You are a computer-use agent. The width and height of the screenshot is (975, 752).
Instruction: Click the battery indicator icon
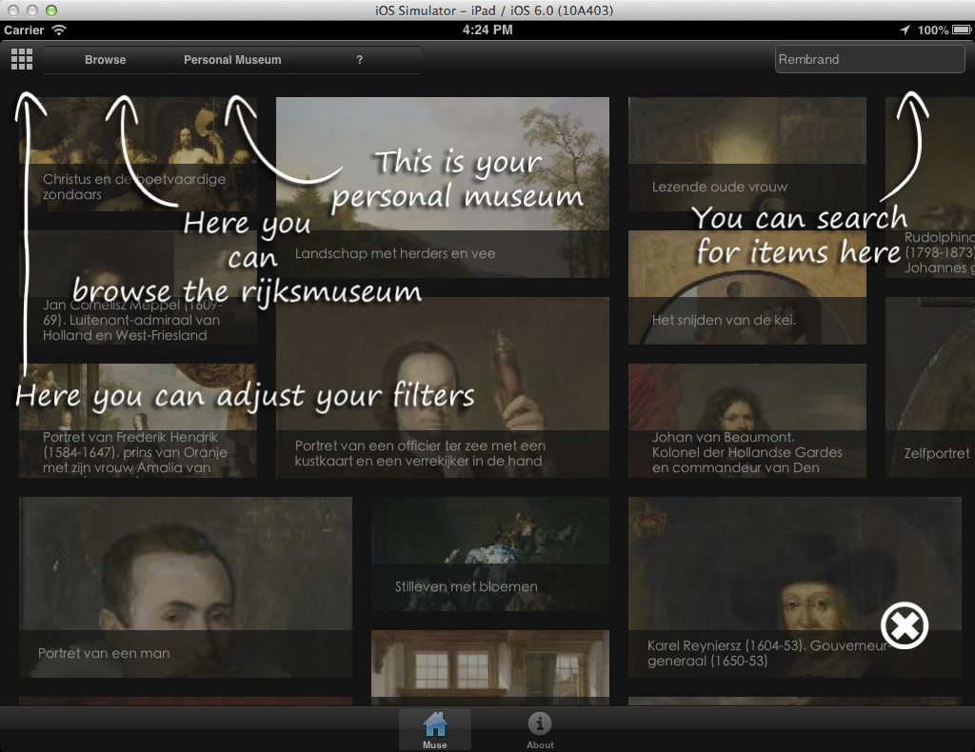[962, 30]
